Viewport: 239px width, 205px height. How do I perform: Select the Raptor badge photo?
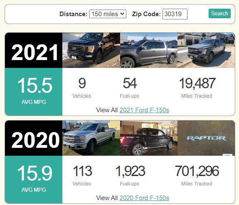pyautogui.click(x=206, y=138)
